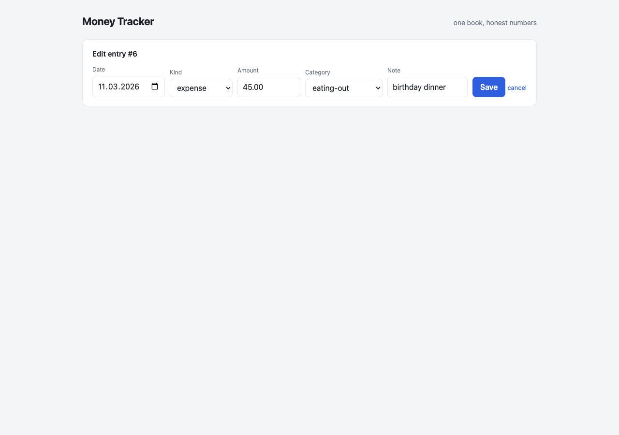This screenshot has height=435, width=619.
Task: Save the edited entry
Action: coord(489,87)
